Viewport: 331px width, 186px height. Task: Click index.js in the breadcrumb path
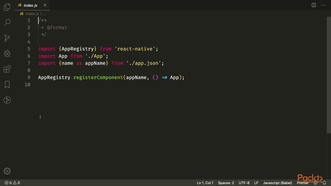pyautogui.click(x=32, y=14)
